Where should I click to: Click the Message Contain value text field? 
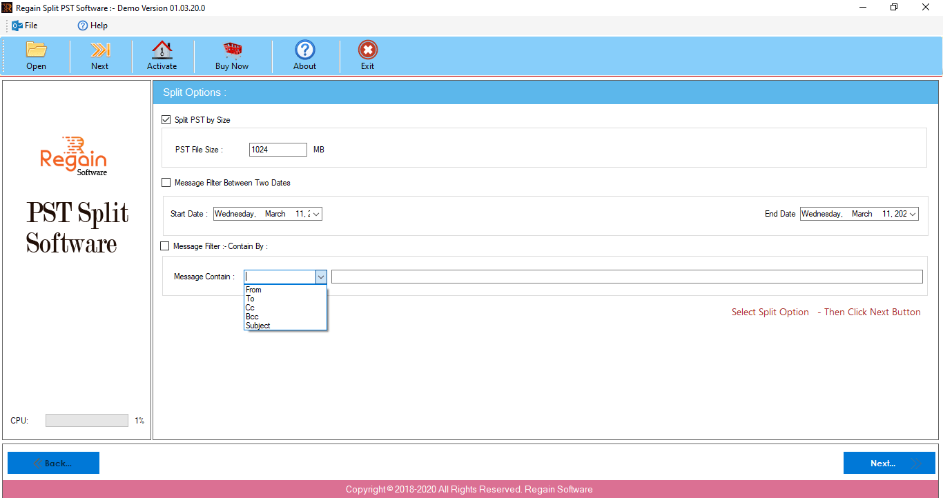point(627,277)
